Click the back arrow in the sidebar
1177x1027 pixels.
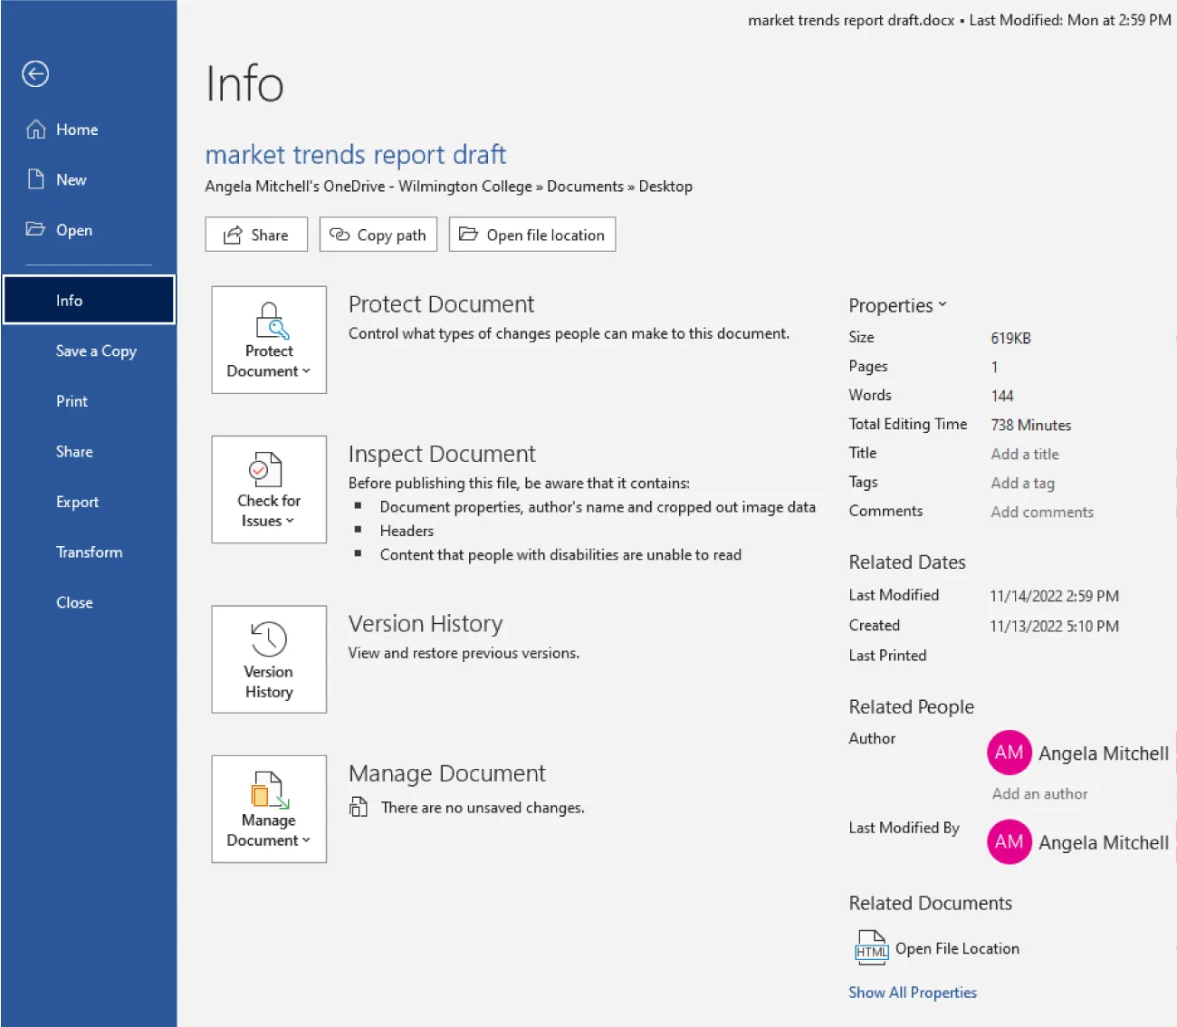[34, 74]
